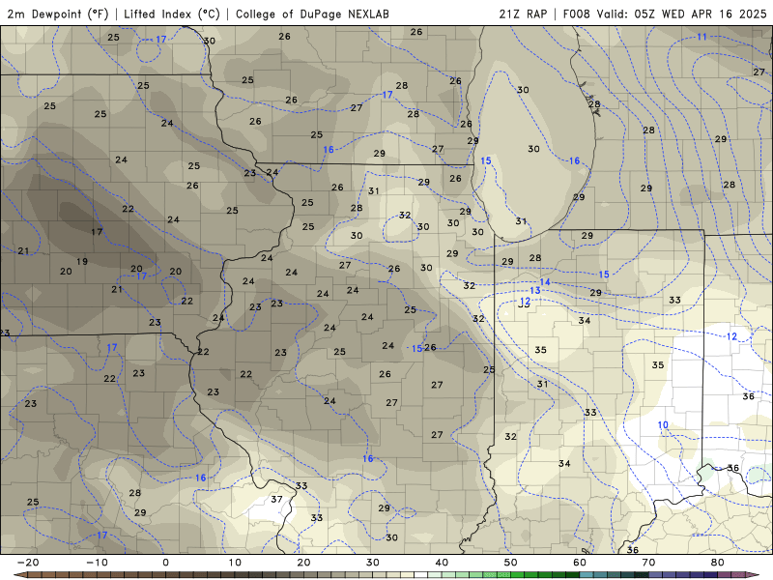The width and height of the screenshot is (773, 580).
Task: Click the 60 label on the color scale
Action: pos(580,563)
